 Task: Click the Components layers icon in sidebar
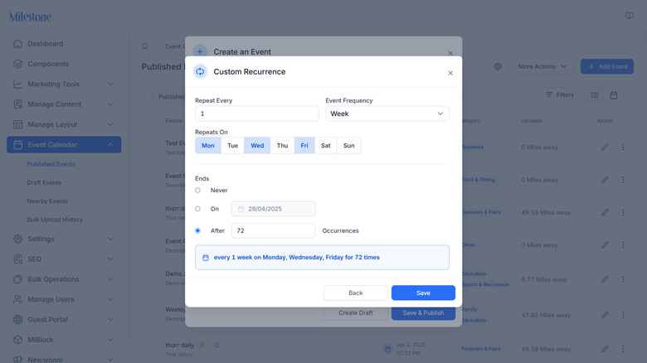(17, 64)
